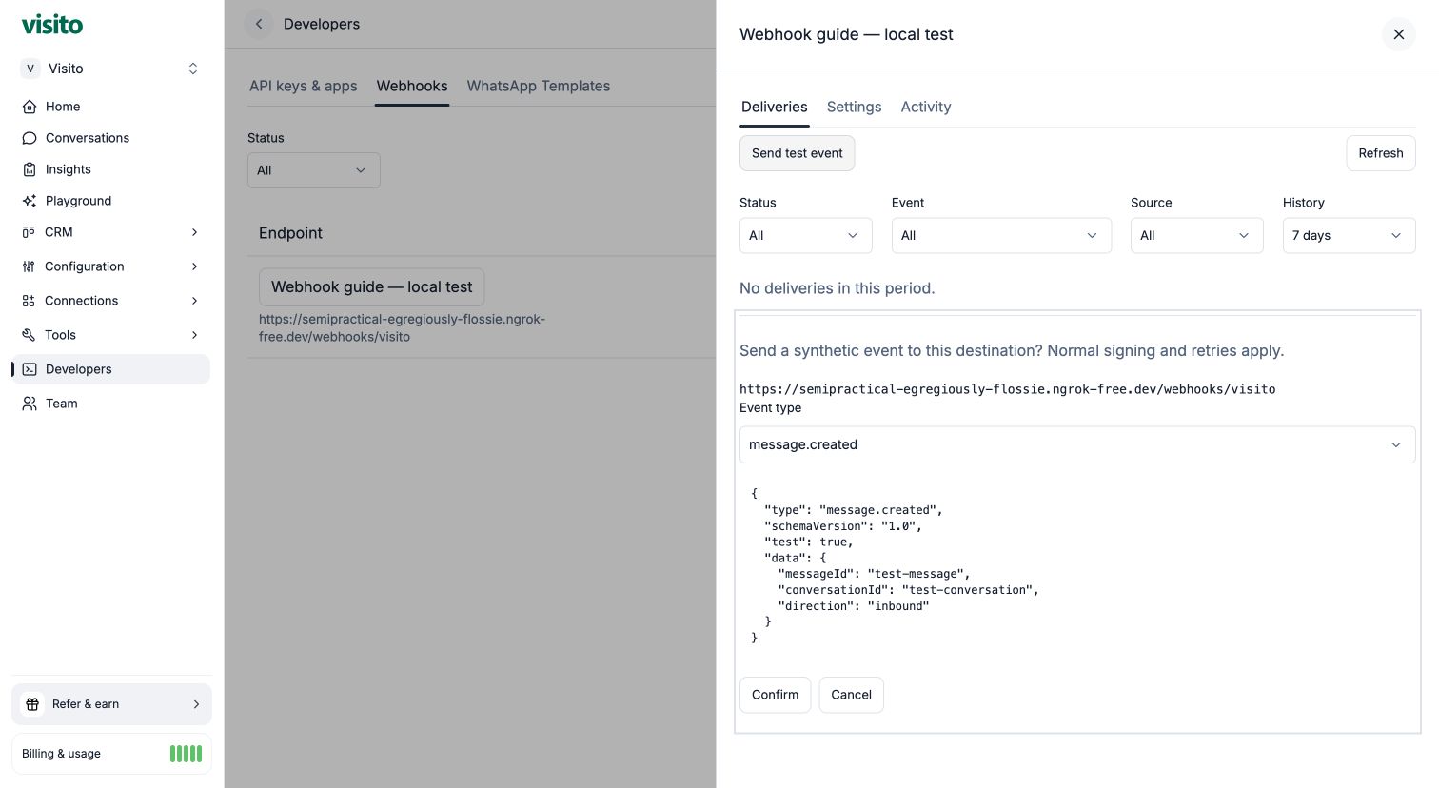Expand the Connections submenu chevron
Screen dimensions: 1439x788
click(194, 301)
